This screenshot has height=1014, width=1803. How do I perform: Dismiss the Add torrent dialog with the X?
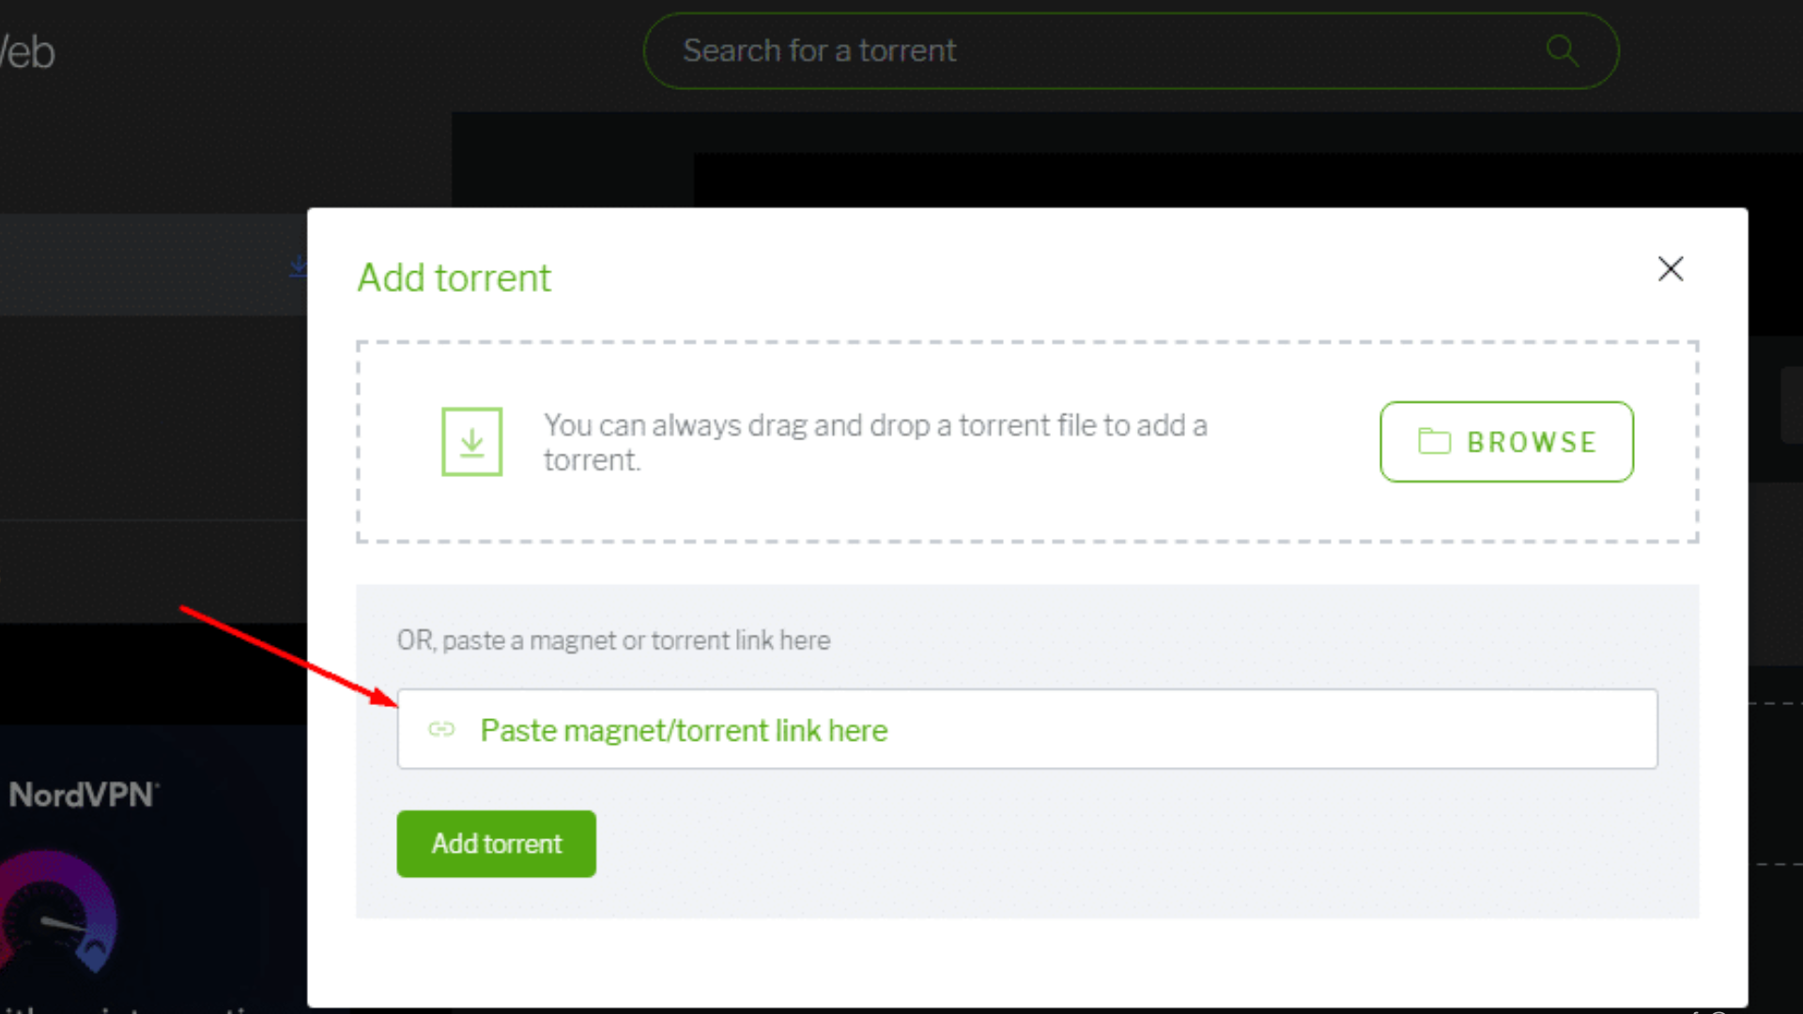[1671, 269]
